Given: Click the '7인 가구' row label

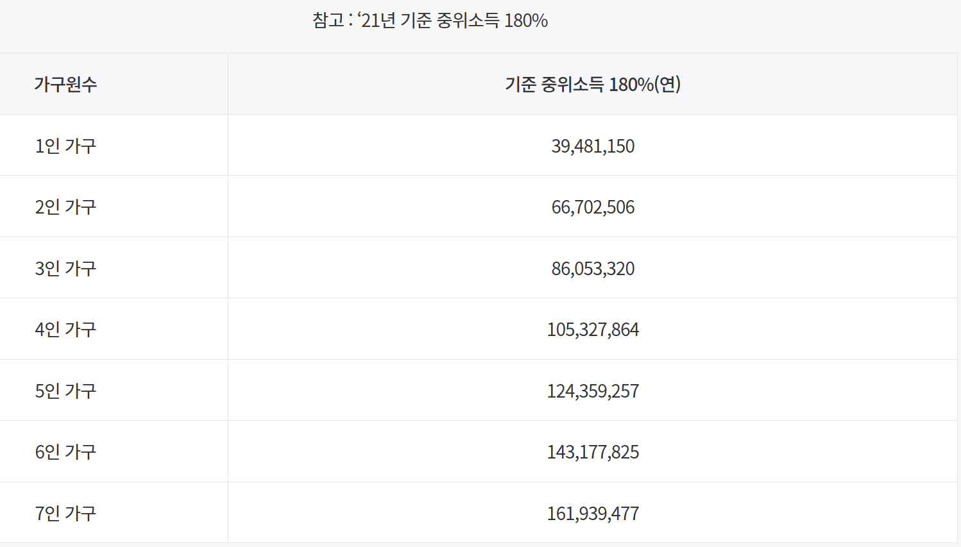Looking at the screenshot, I should point(65,513).
